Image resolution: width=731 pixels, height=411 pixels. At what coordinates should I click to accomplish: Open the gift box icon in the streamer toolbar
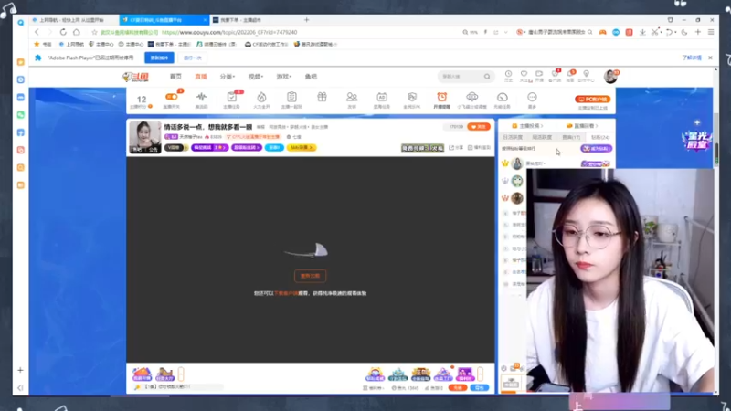322,97
